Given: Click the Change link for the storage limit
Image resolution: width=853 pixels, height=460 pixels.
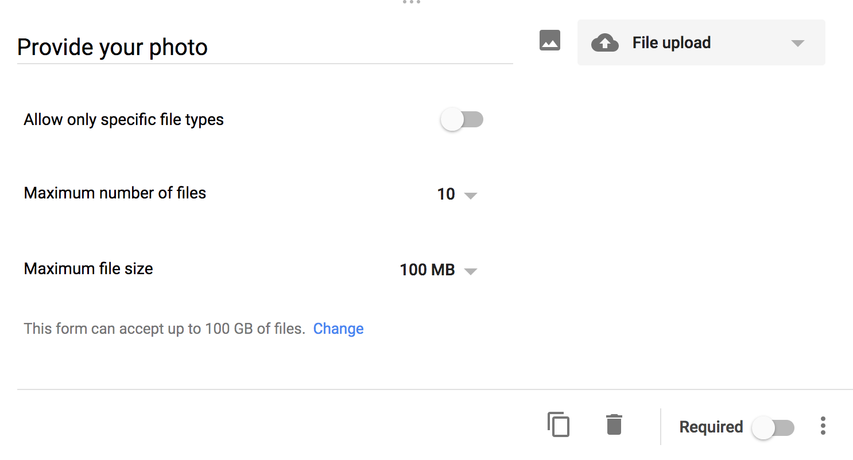Looking at the screenshot, I should click(x=338, y=329).
